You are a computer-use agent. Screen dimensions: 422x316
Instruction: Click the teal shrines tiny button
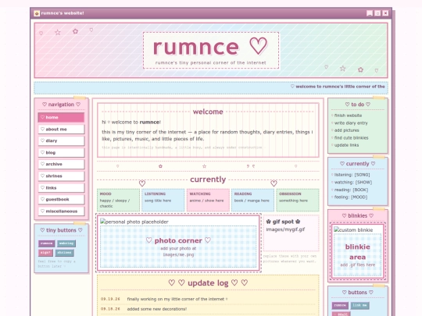(x=64, y=253)
